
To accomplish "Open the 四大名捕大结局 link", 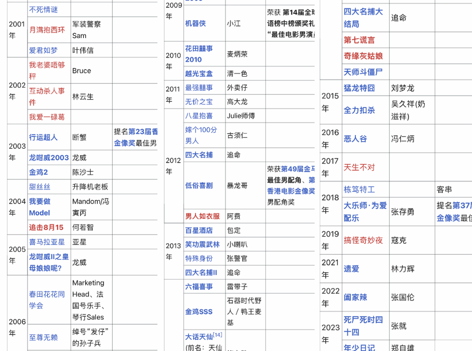I will [363, 17].
